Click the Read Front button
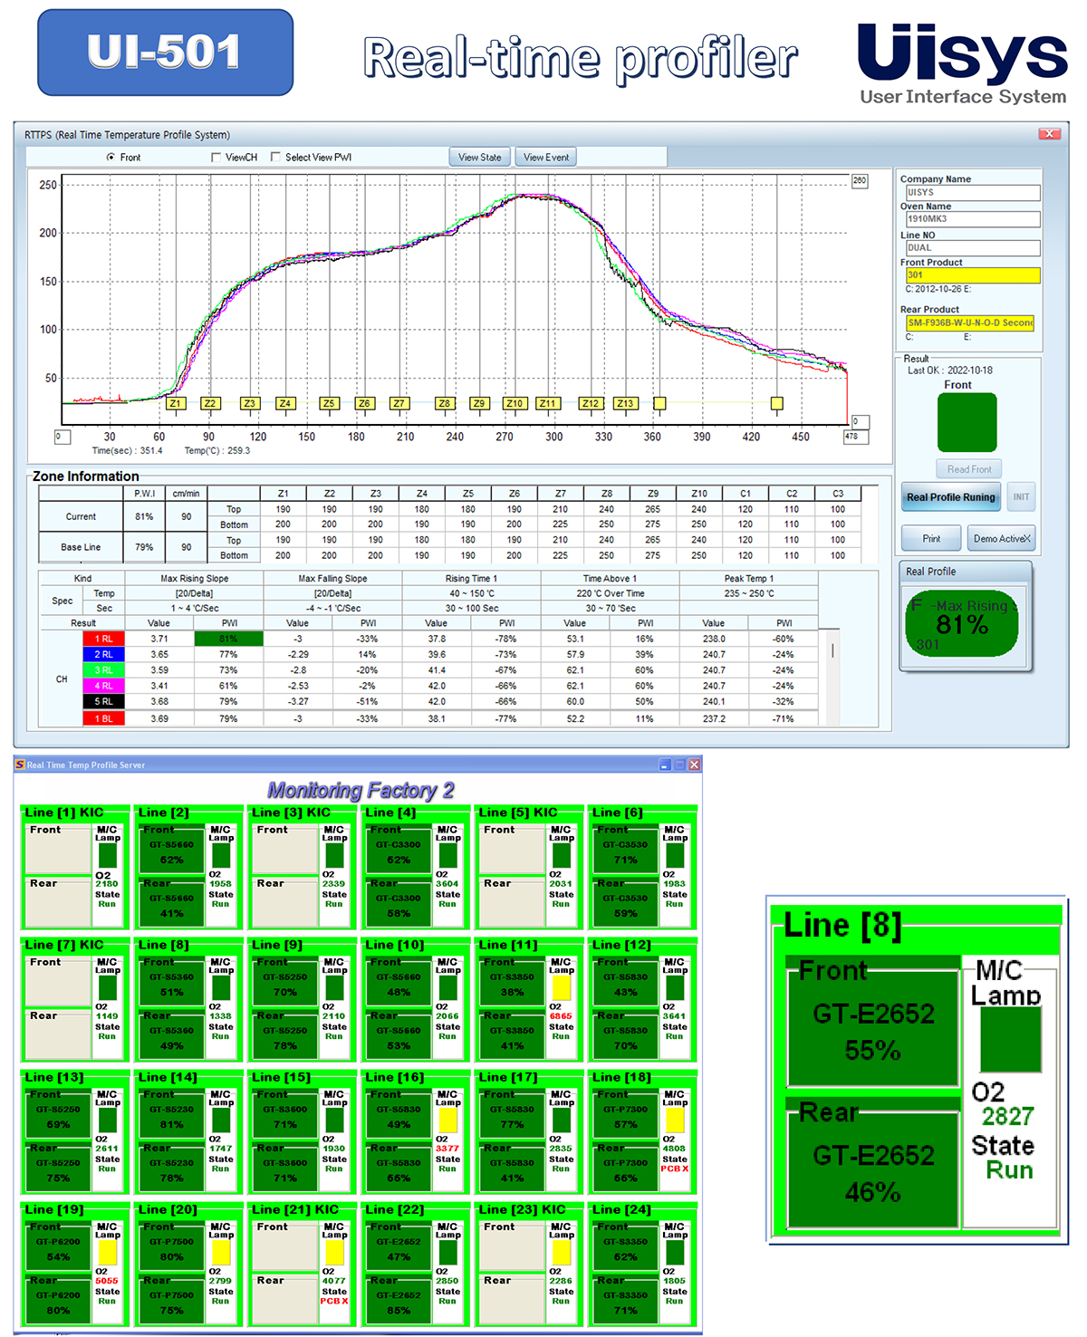1087x1337 pixels. (969, 469)
